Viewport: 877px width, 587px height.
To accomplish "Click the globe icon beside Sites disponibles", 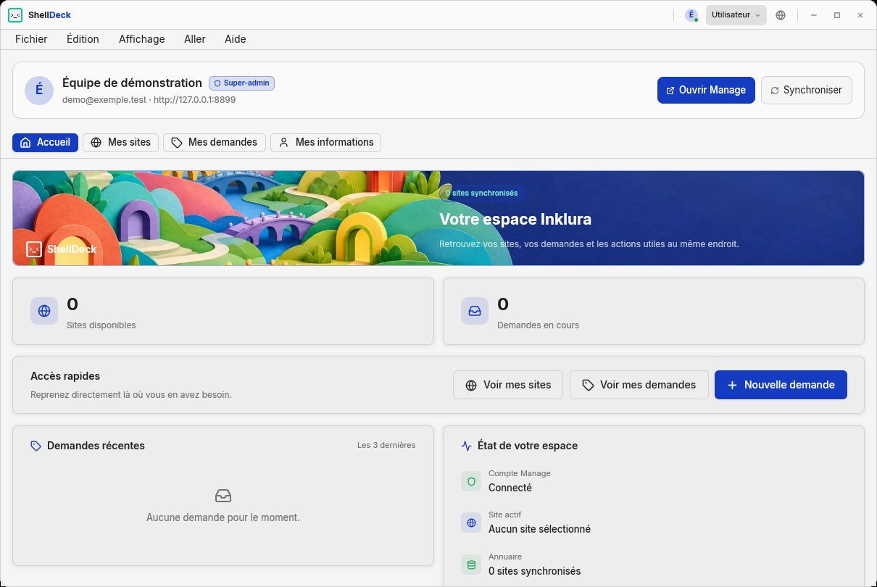I will [x=44, y=311].
